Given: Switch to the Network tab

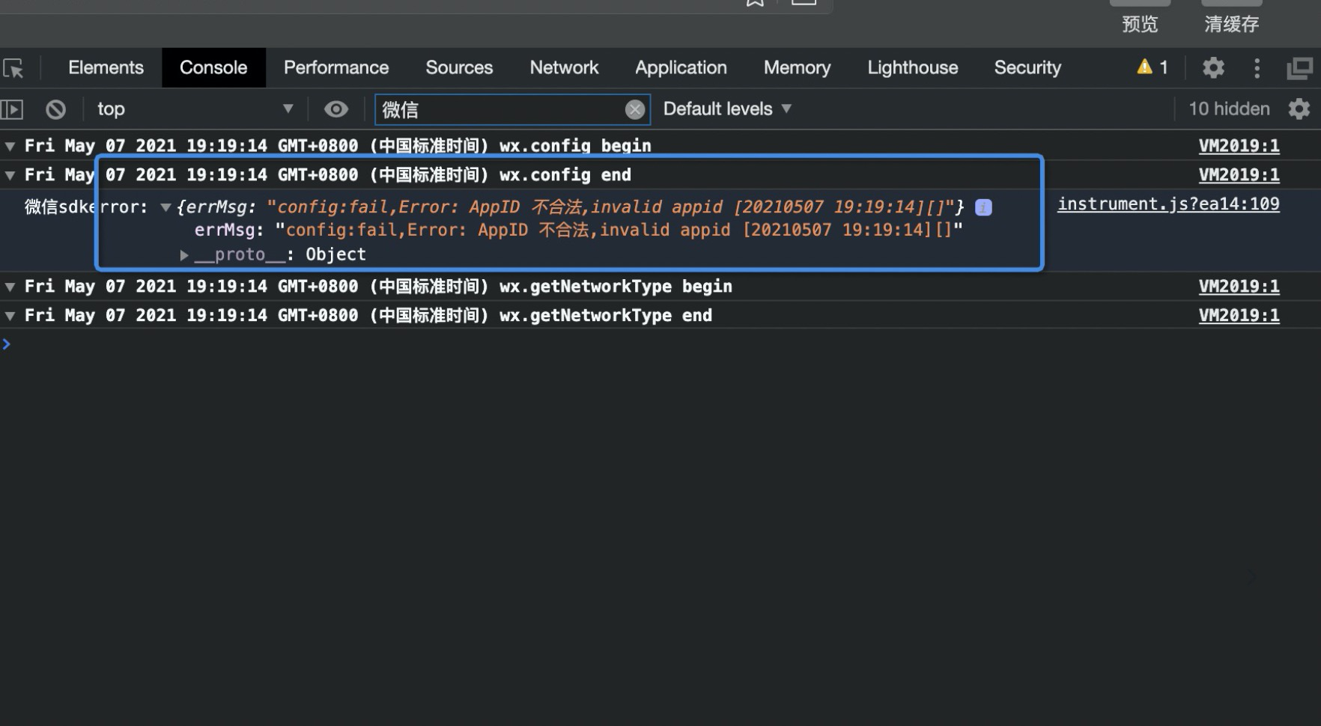Looking at the screenshot, I should click(564, 67).
